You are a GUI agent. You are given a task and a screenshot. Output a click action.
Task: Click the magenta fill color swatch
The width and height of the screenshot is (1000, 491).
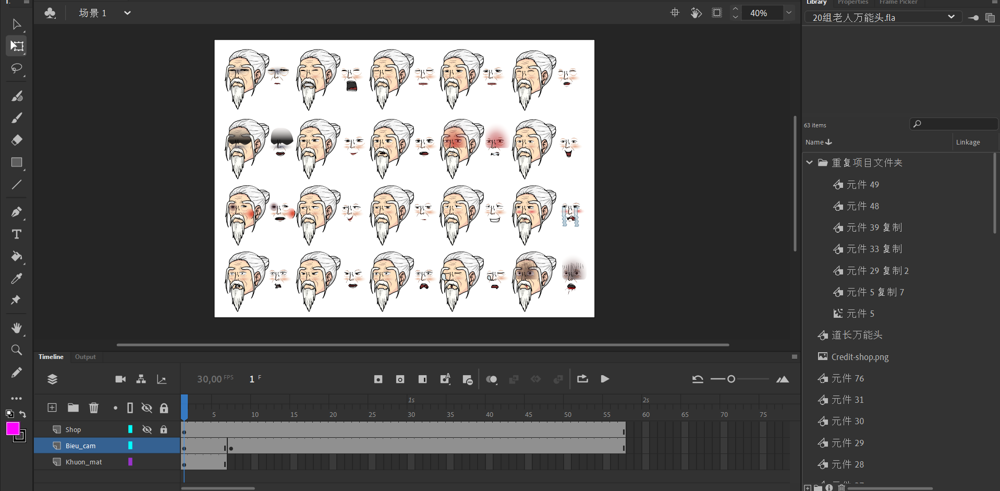coord(13,428)
